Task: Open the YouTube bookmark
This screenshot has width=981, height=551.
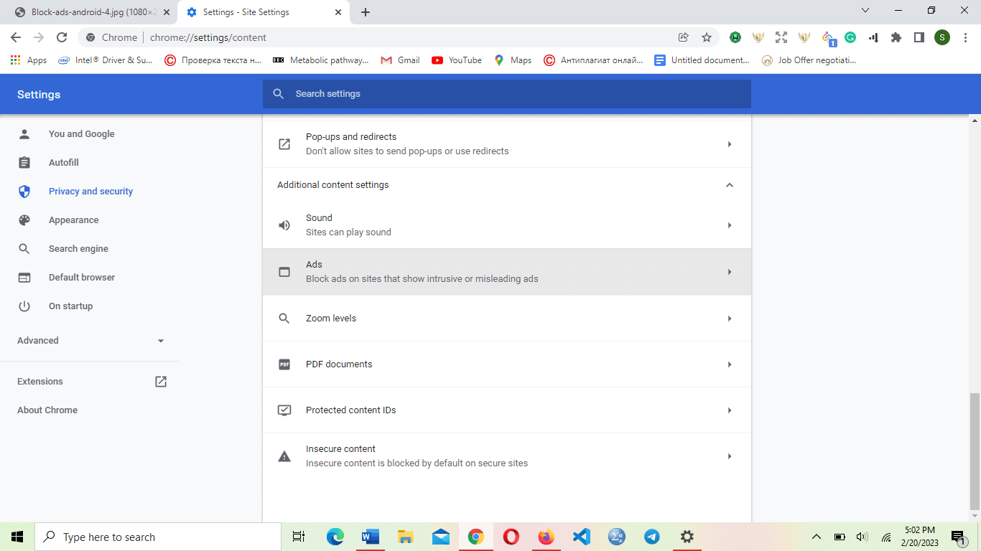Action: click(x=457, y=60)
